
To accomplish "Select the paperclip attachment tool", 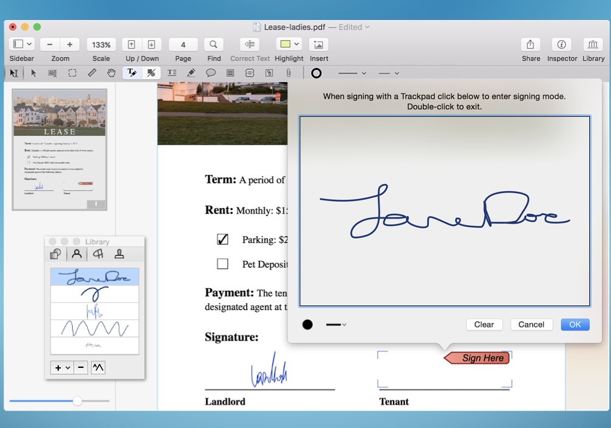I will (x=288, y=73).
